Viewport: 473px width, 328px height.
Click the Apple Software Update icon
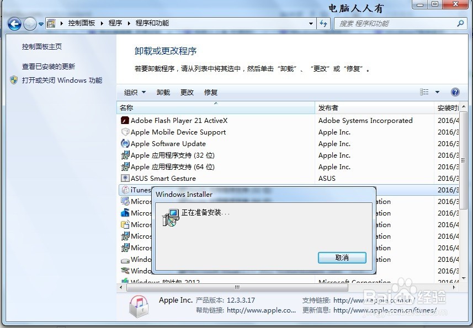[125, 144]
